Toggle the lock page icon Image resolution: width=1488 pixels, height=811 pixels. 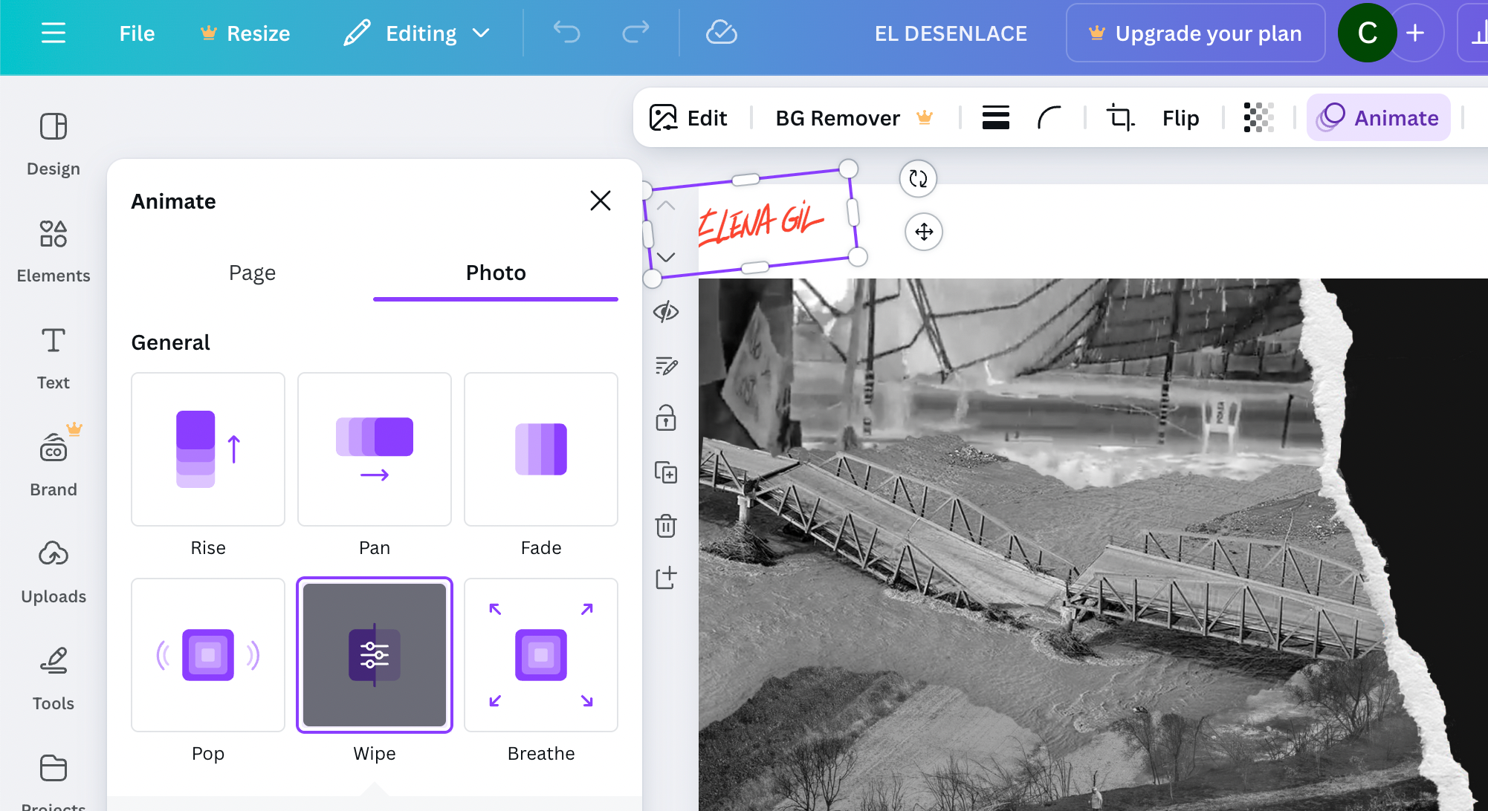[666, 418]
